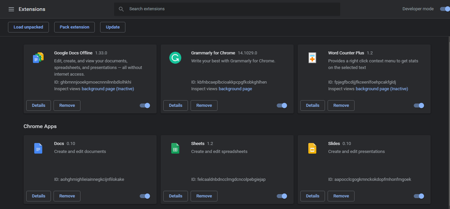
Task: Click the Docs app blue icon
Action: pos(38,148)
